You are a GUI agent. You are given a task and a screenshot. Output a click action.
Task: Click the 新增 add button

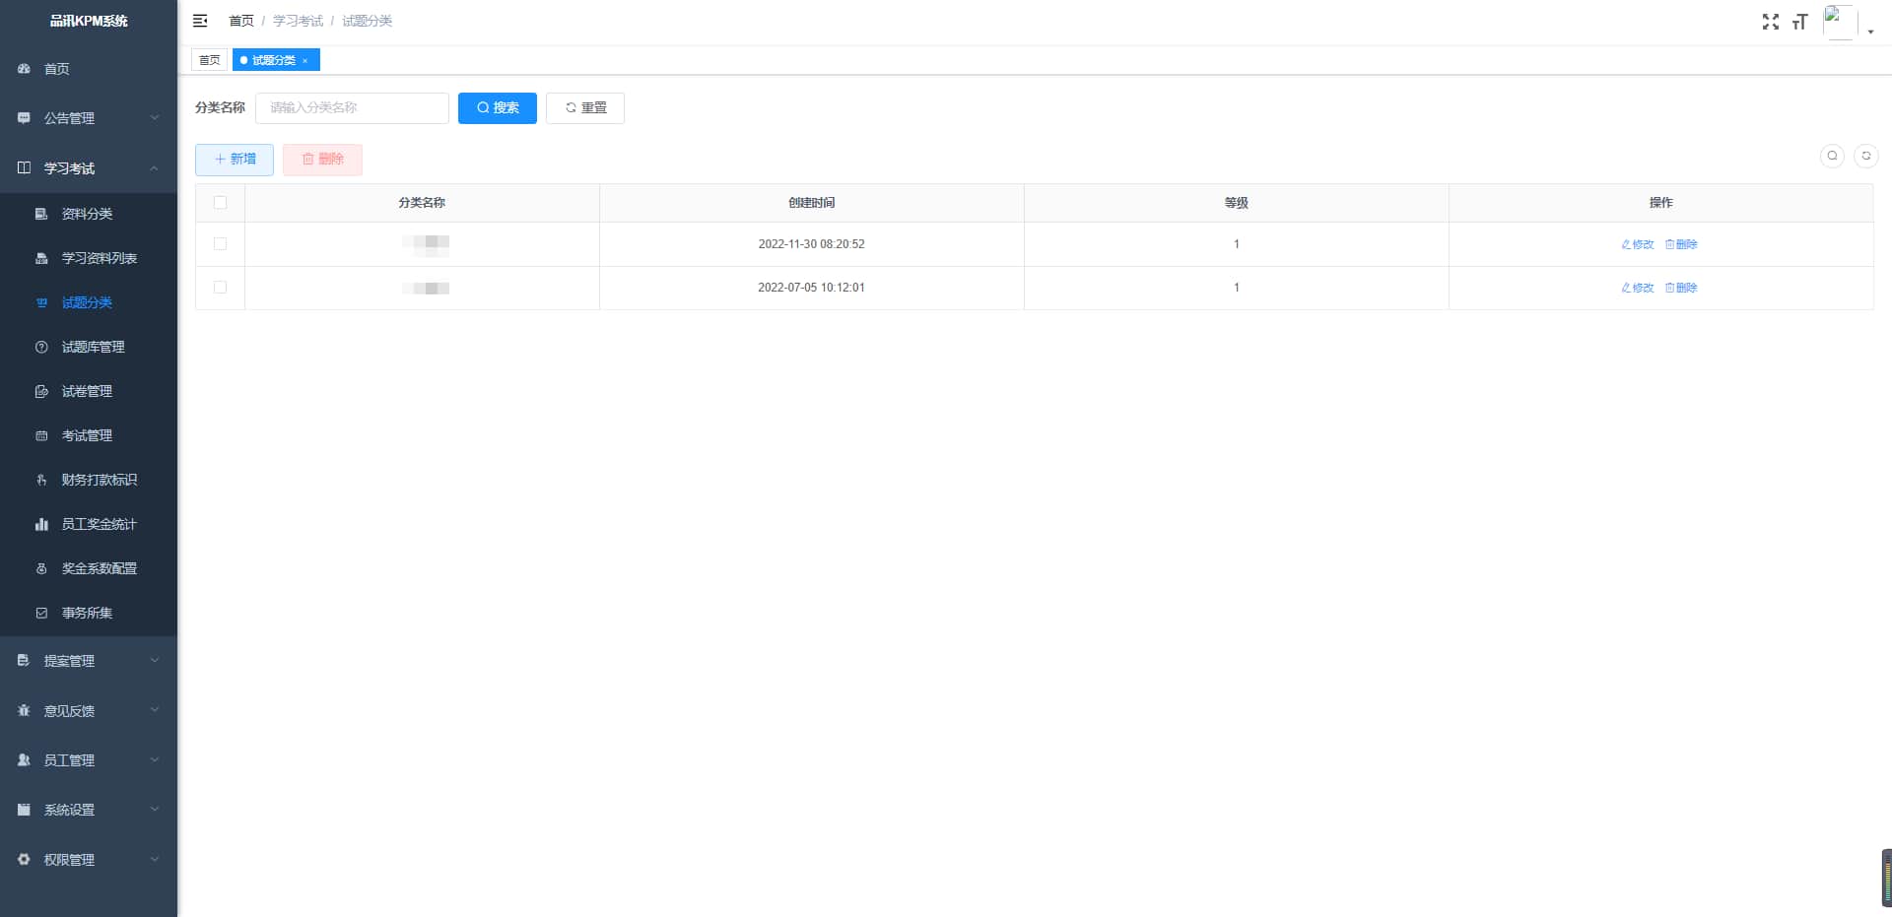235,160
